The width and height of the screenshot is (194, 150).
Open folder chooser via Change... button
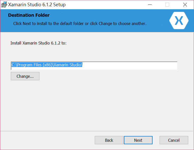[25, 76]
